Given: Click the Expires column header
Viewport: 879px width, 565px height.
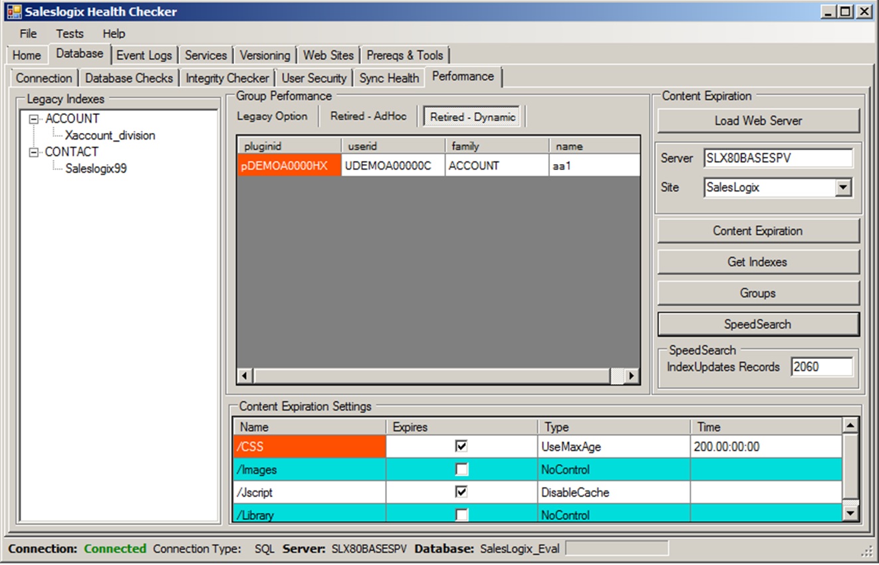Looking at the screenshot, I should [x=461, y=427].
